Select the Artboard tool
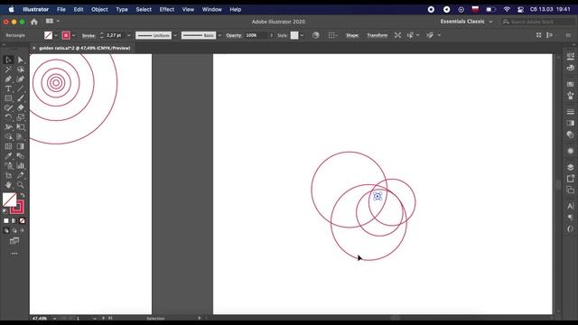Viewport: 578px width, 325px height. click(x=8, y=175)
